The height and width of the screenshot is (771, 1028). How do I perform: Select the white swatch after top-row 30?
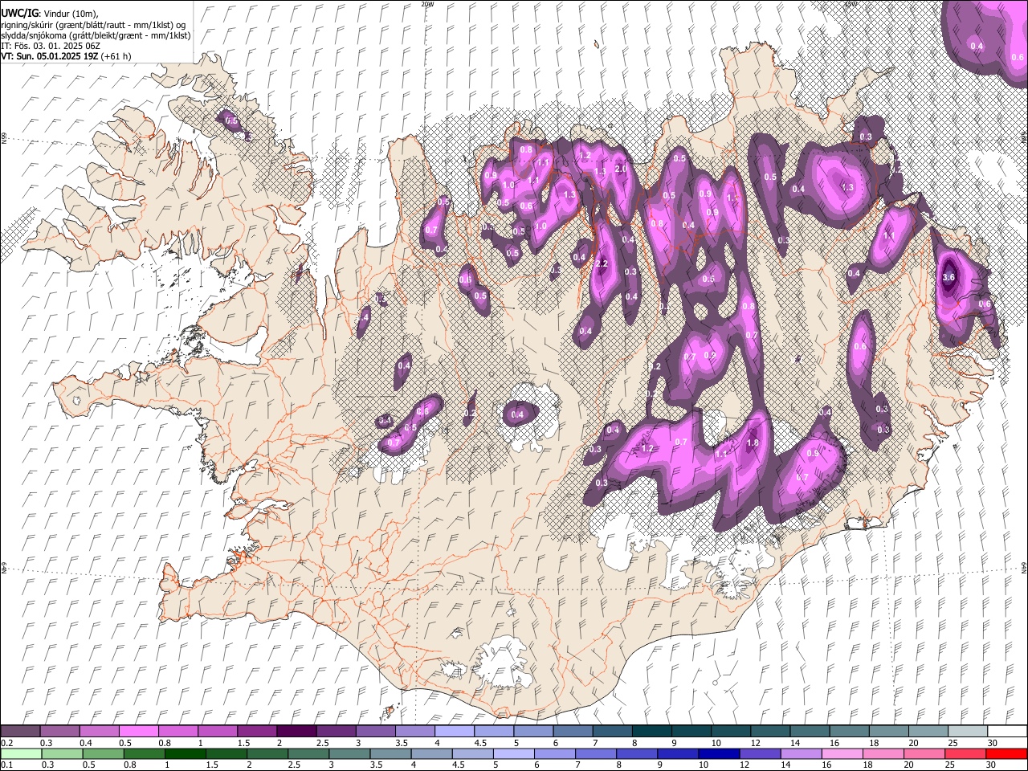click(1007, 731)
